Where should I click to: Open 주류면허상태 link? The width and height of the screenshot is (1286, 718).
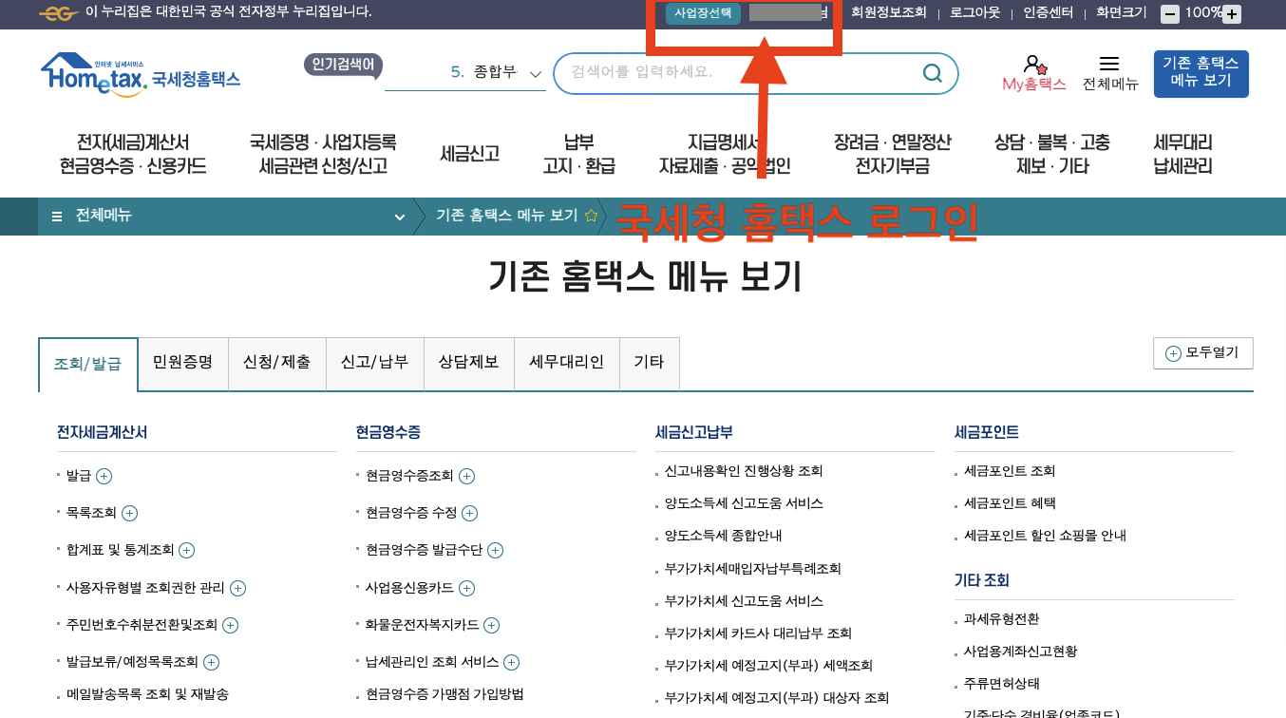pyautogui.click(x=1001, y=684)
